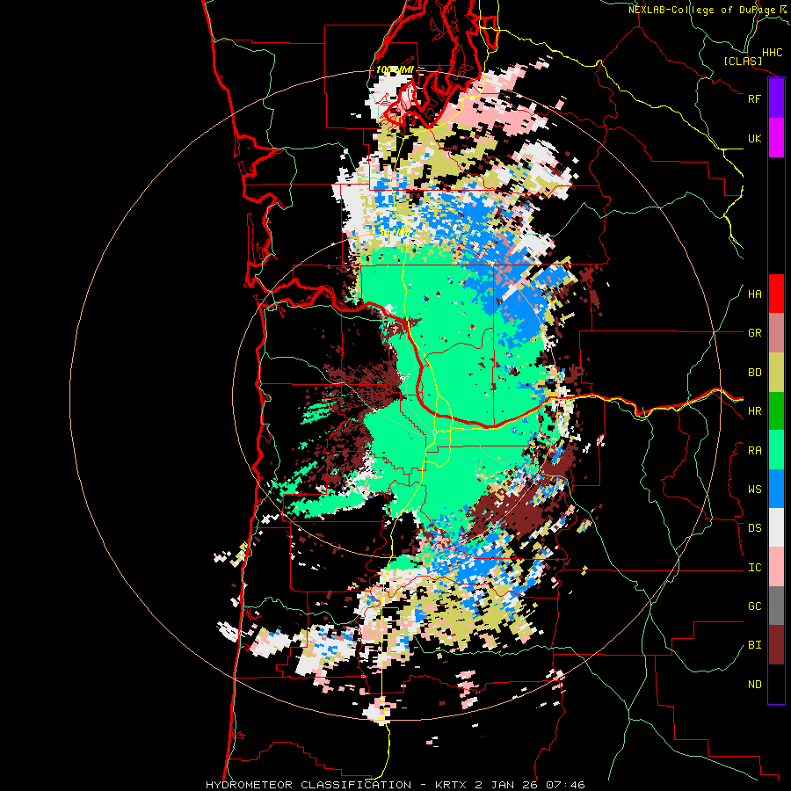This screenshot has width=791, height=791.
Task: Click the BD olive-yellow legend swatch
Action: [776, 373]
